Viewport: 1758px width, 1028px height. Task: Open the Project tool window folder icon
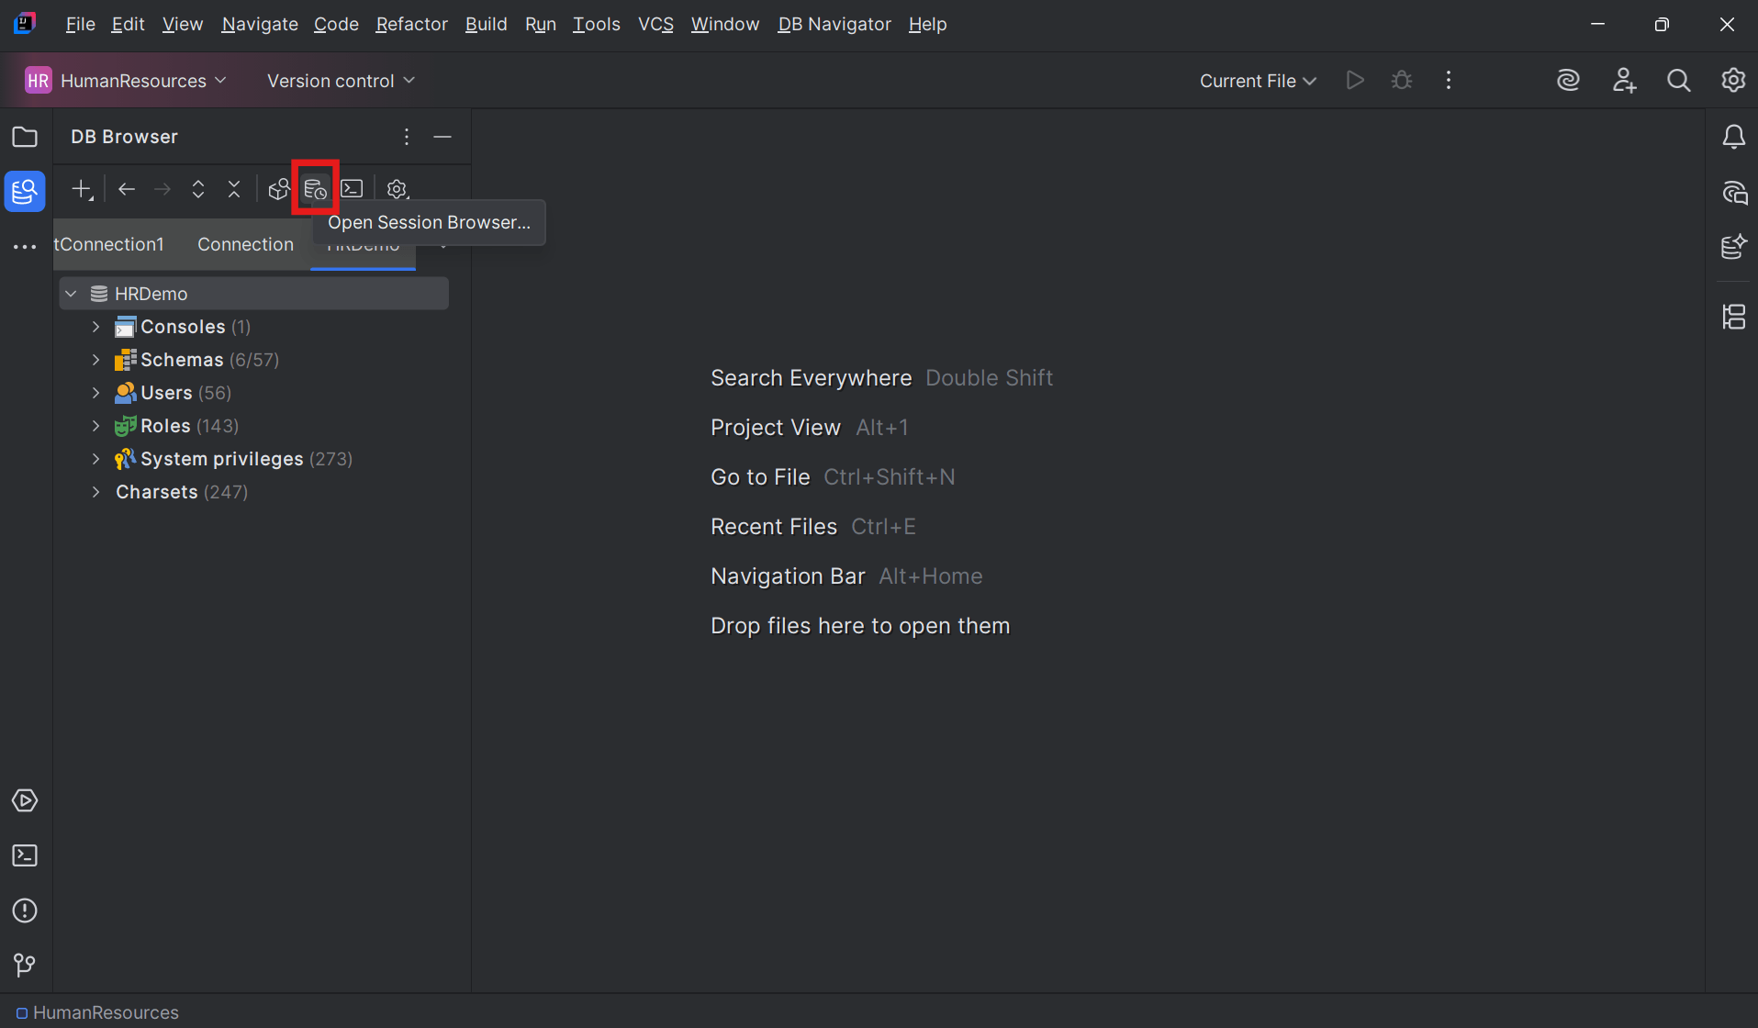pos(25,138)
